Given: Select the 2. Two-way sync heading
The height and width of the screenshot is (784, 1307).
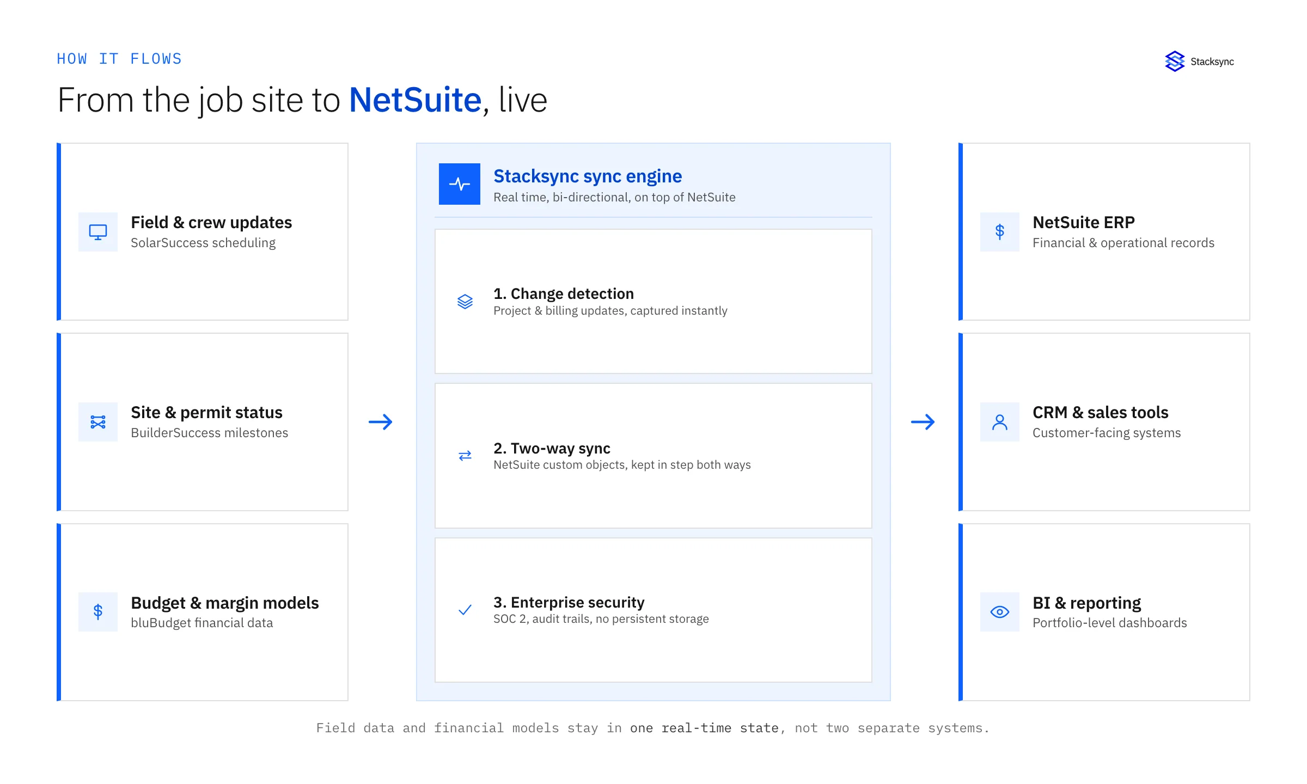Looking at the screenshot, I should coord(552,448).
